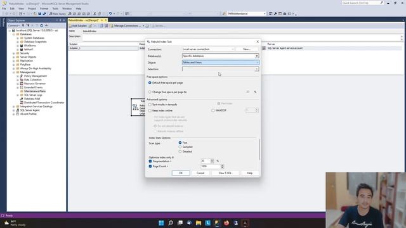This screenshot has height=228, width=406.
Task: Select Detailed scan type radio button
Action: [180, 151]
